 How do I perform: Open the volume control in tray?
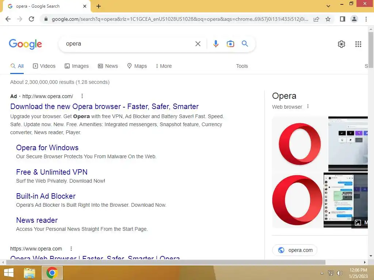339,273
